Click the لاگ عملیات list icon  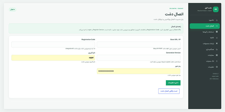click(x=217, y=61)
